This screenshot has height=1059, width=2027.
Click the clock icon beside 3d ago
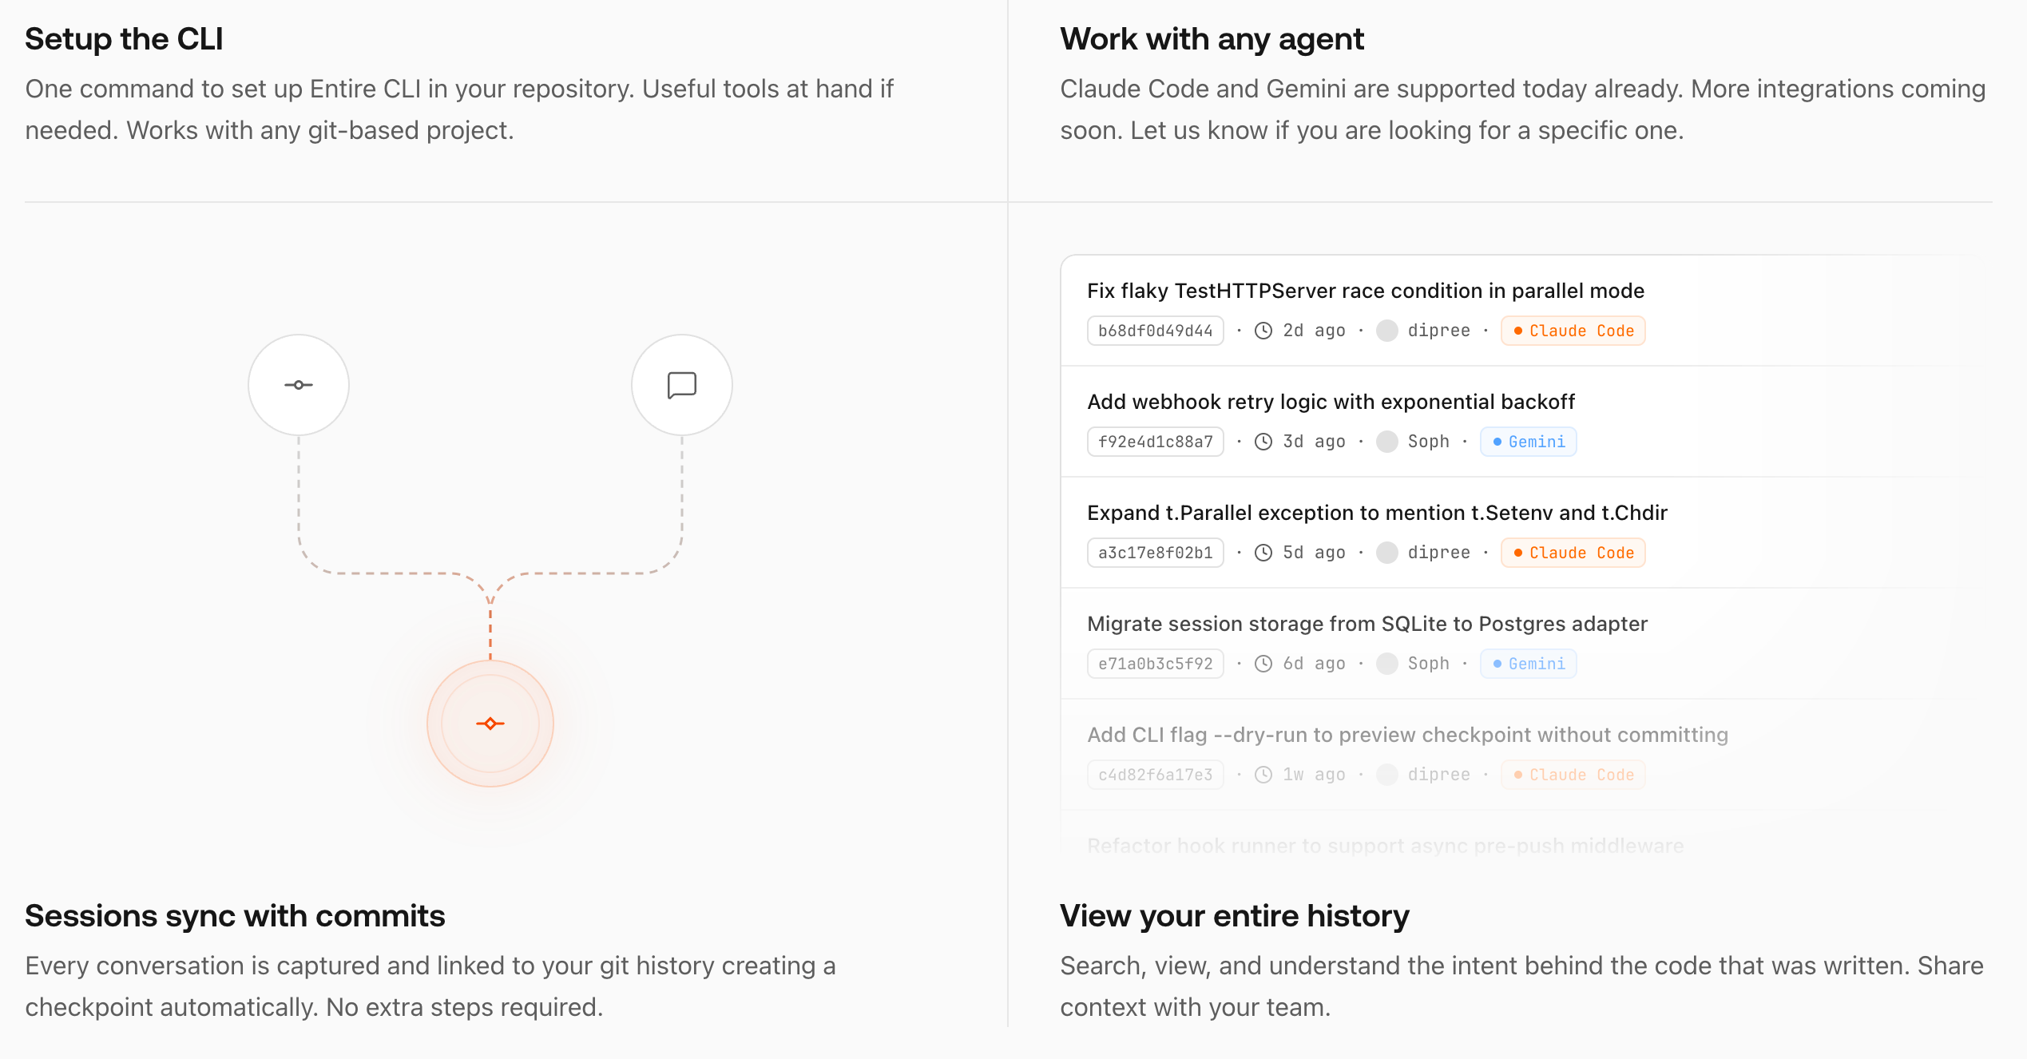tap(1263, 442)
